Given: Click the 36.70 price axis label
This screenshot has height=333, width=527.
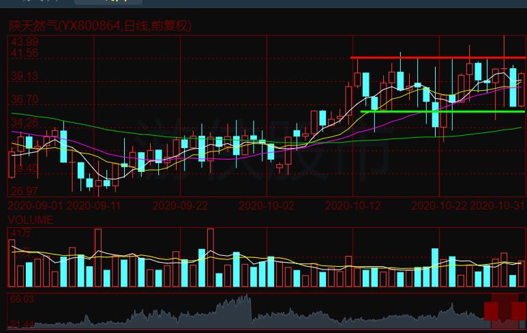Looking at the screenshot, I should pos(25,99).
